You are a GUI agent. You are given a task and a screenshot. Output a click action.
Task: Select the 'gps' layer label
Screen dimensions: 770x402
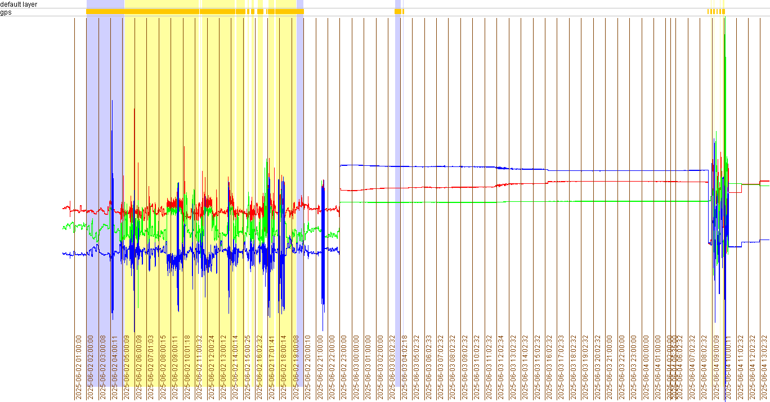tap(6, 12)
